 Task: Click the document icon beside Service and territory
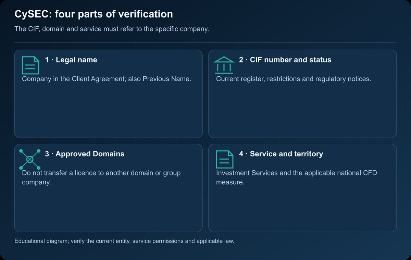tap(225, 159)
